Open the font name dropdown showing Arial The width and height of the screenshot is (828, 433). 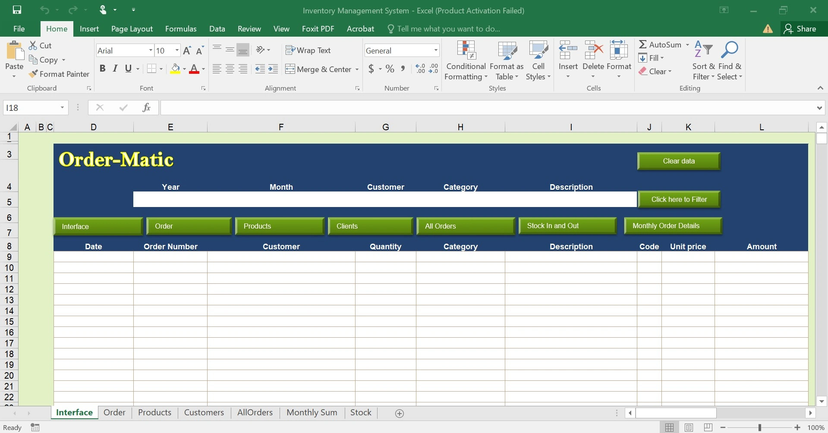click(151, 50)
